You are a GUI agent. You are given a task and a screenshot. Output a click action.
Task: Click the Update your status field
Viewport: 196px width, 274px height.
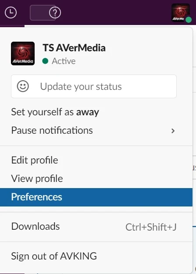pos(94,86)
